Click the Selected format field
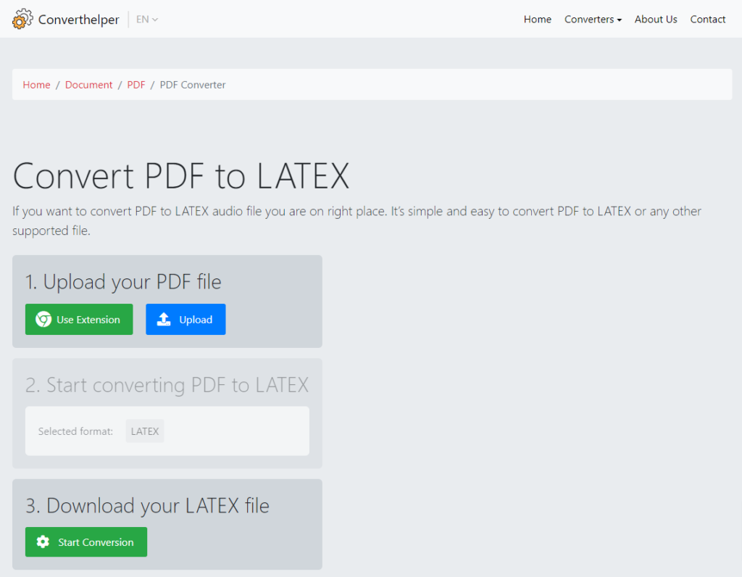742x577 pixels. pyautogui.click(x=75, y=431)
